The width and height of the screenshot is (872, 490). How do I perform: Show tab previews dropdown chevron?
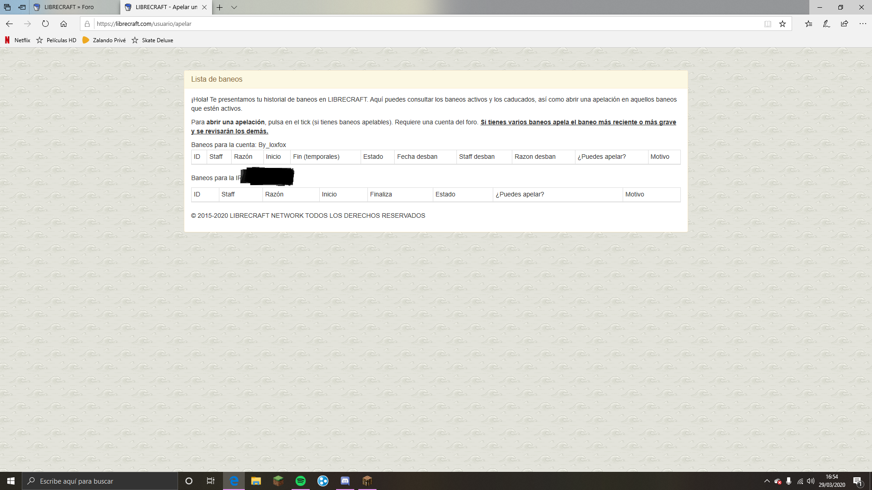[234, 7]
